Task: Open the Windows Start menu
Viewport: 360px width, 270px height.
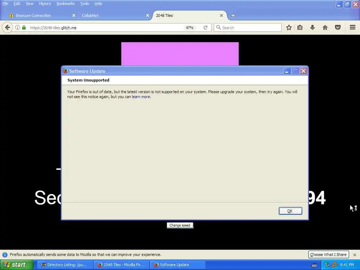Action: (x=17, y=265)
